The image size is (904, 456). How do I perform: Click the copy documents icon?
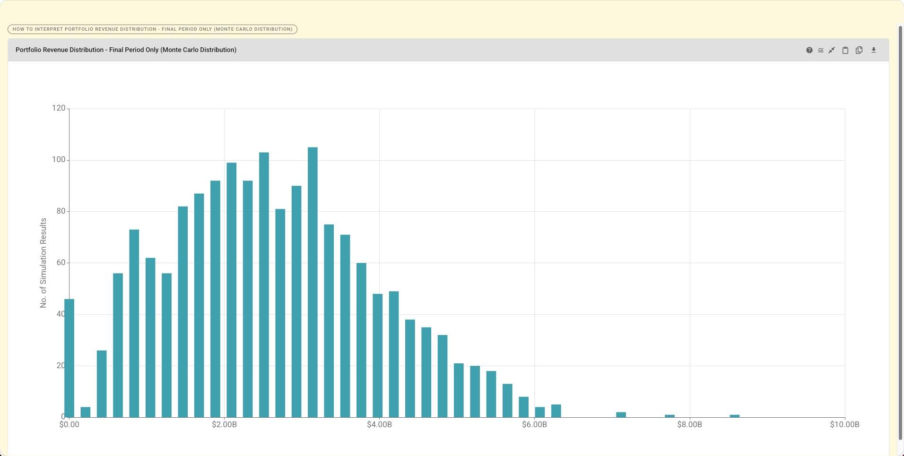[x=859, y=50]
